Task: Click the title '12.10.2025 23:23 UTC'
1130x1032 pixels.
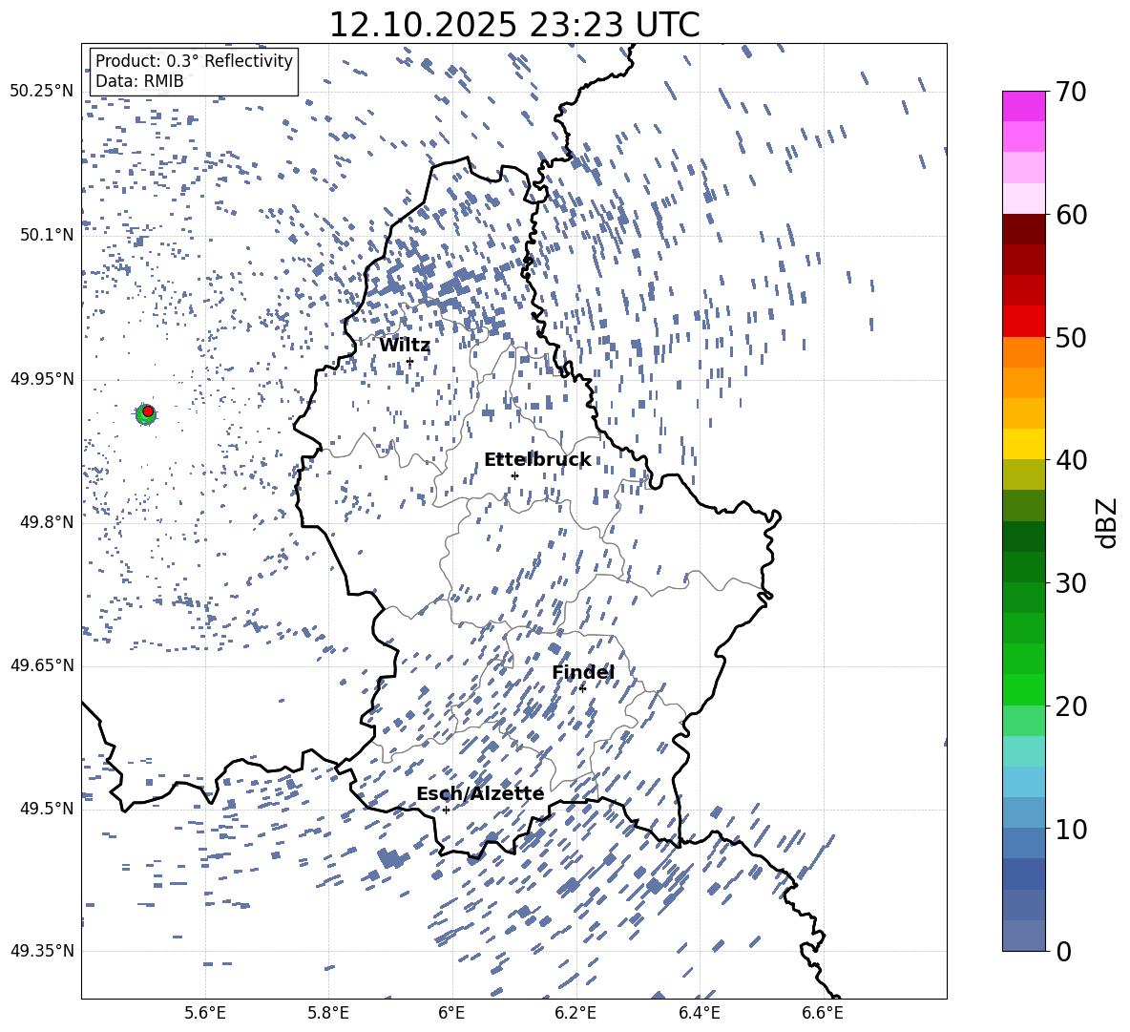Action: pyautogui.click(x=513, y=25)
